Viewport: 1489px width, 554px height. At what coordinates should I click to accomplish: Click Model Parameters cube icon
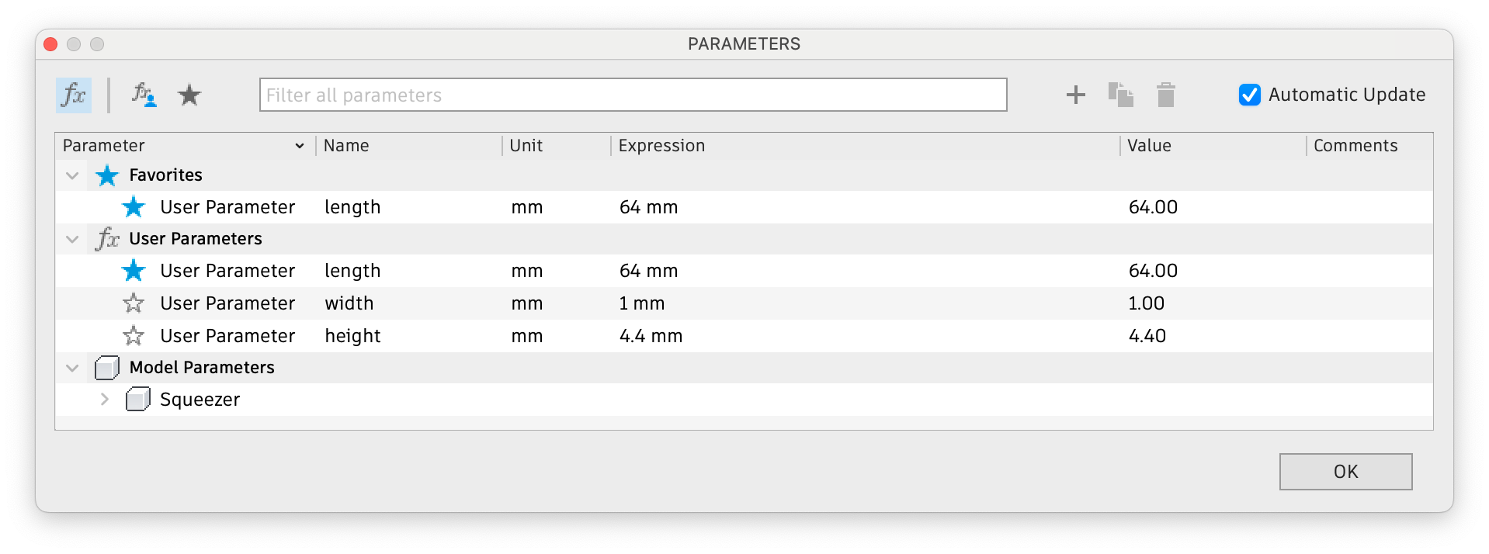(106, 368)
